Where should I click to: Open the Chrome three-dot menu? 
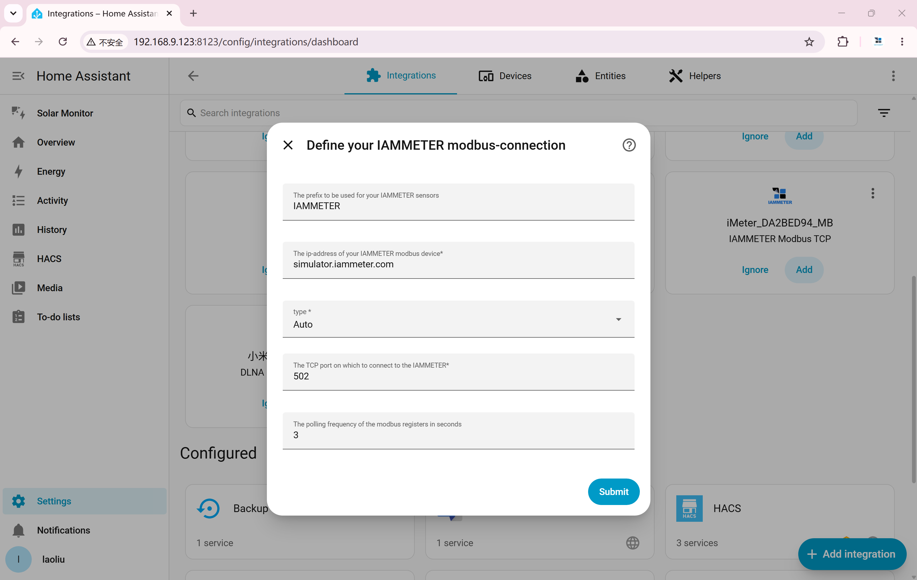pyautogui.click(x=902, y=42)
